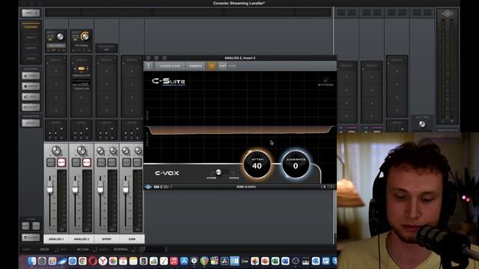Select the S/PDIF channel name label
Viewport: 479px width, 269px height.
point(106,239)
